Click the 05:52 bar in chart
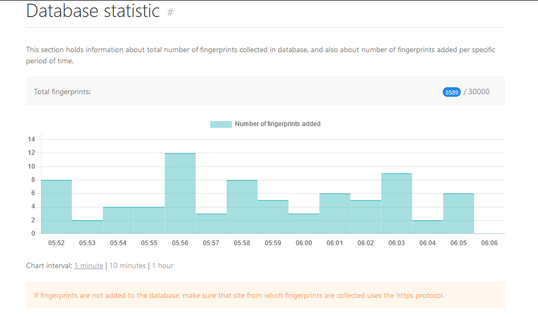This screenshot has height=317, width=538. click(x=56, y=207)
